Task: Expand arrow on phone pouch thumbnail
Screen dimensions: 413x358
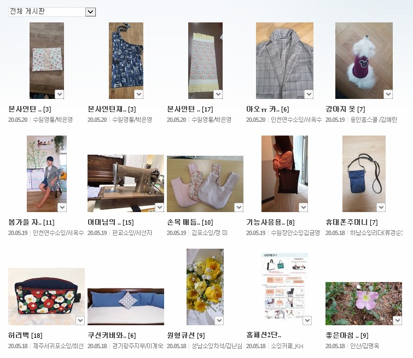Action: point(381,207)
